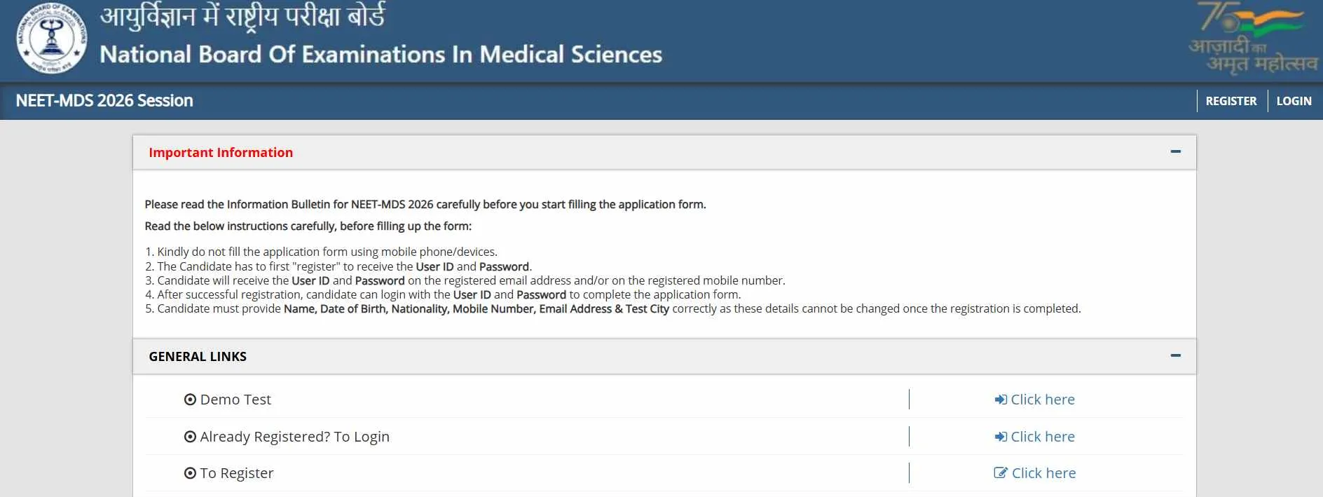The height and width of the screenshot is (497, 1323).
Task: Toggle the Important Information panel heading
Action: [221, 153]
